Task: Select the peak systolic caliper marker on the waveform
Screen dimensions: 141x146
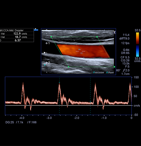Action: [x=59, y=82]
